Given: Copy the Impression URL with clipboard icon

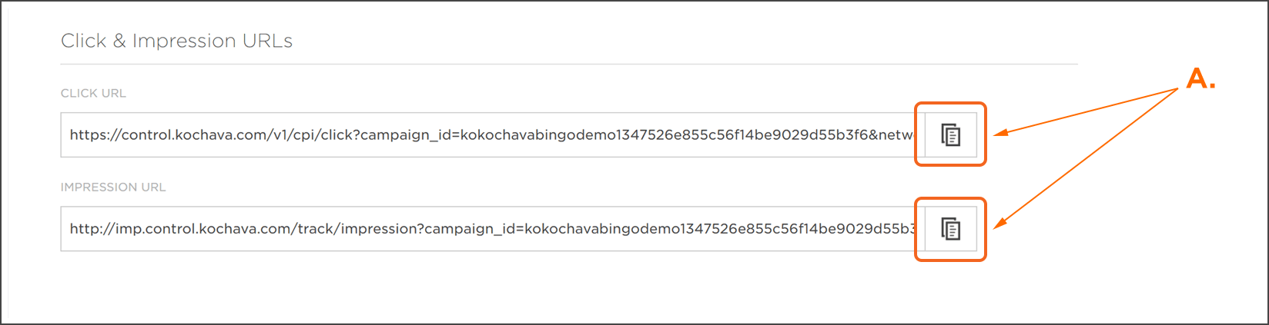Looking at the screenshot, I should (951, 229).
